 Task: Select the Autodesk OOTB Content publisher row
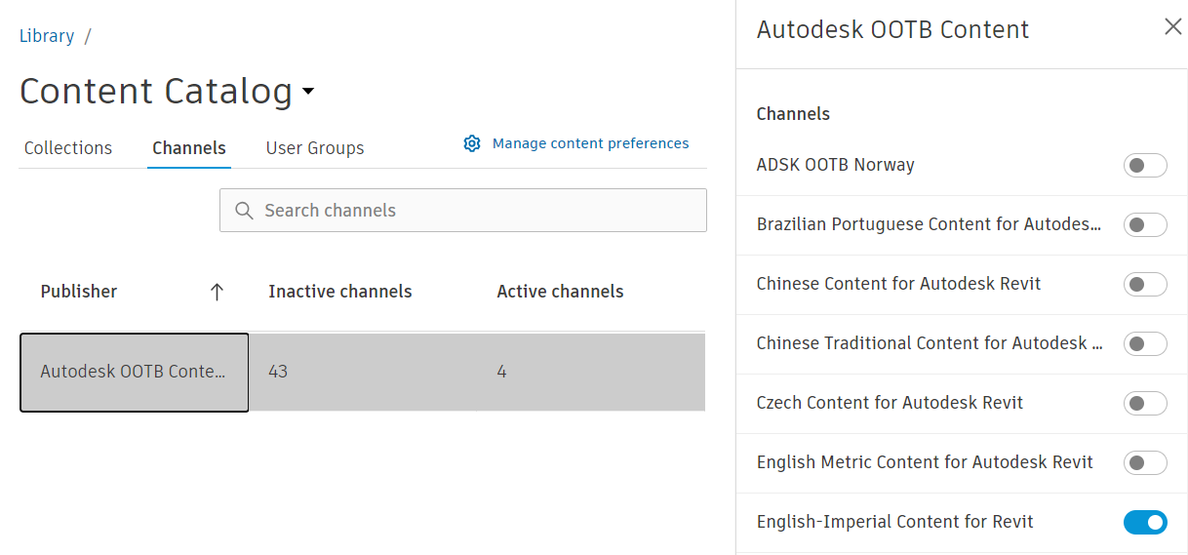point(134,372)
